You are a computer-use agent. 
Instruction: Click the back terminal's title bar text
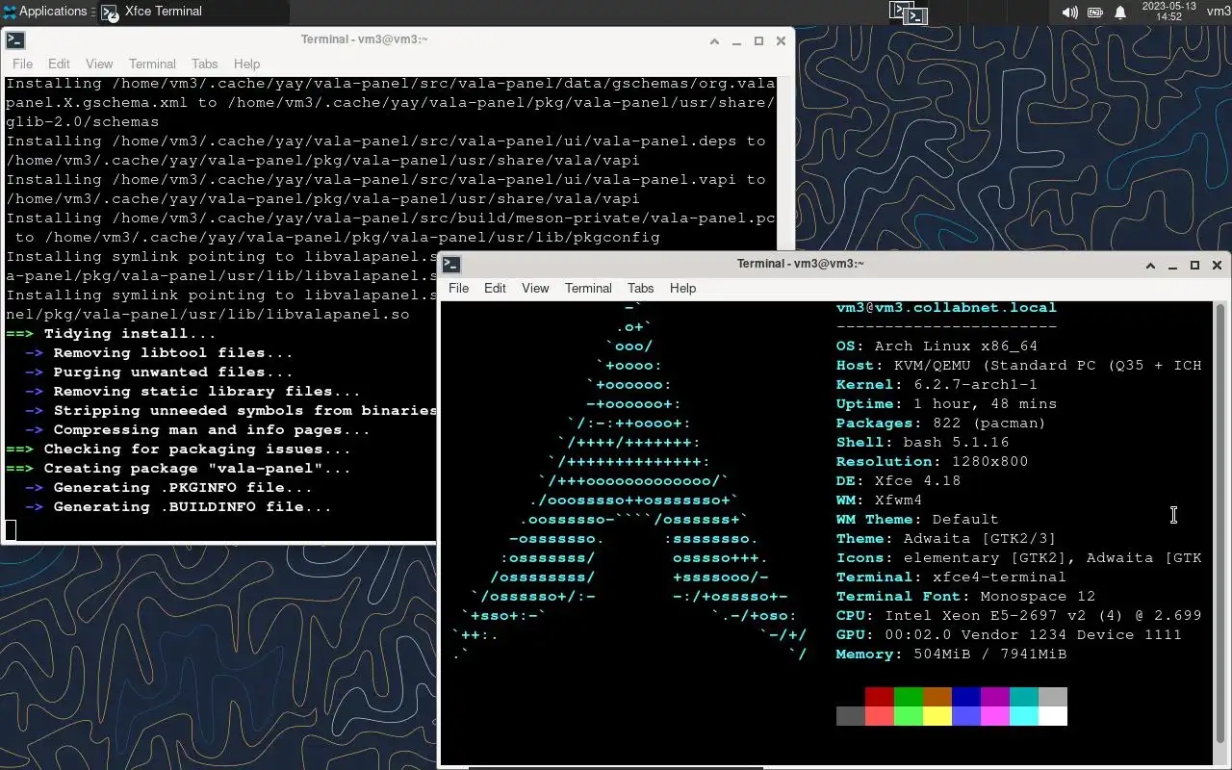click(x=364, y=39)
